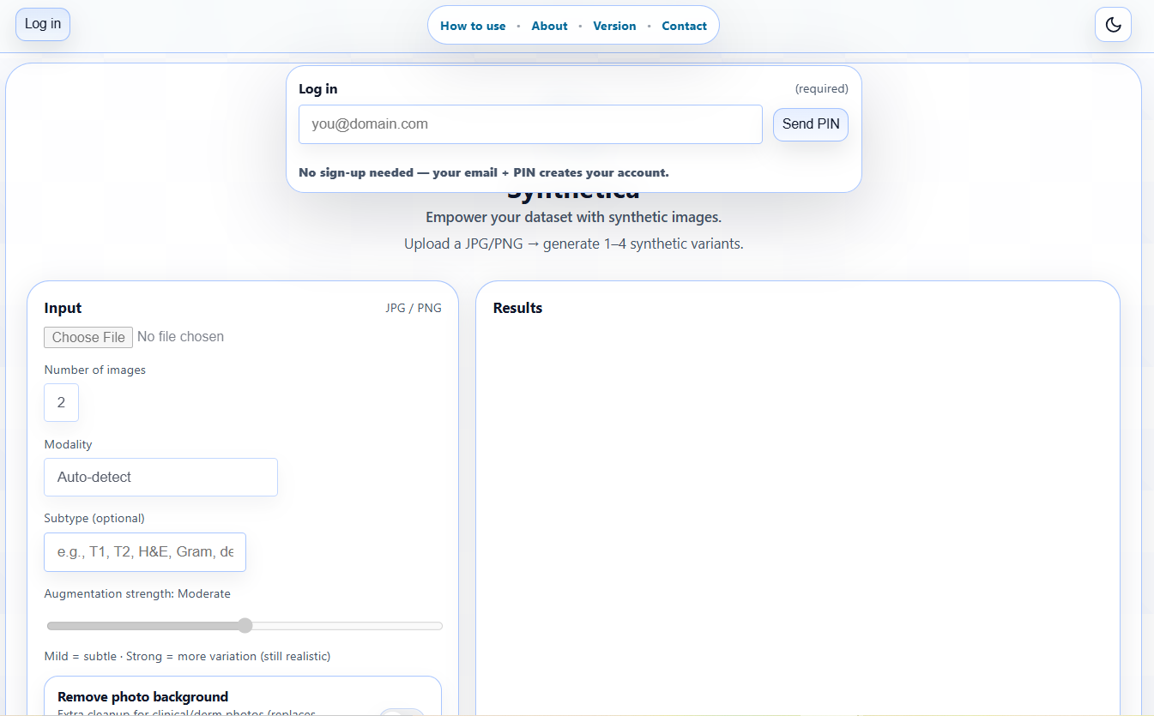
Task: Click the you@domain.com email field
Action: [530, 124]
